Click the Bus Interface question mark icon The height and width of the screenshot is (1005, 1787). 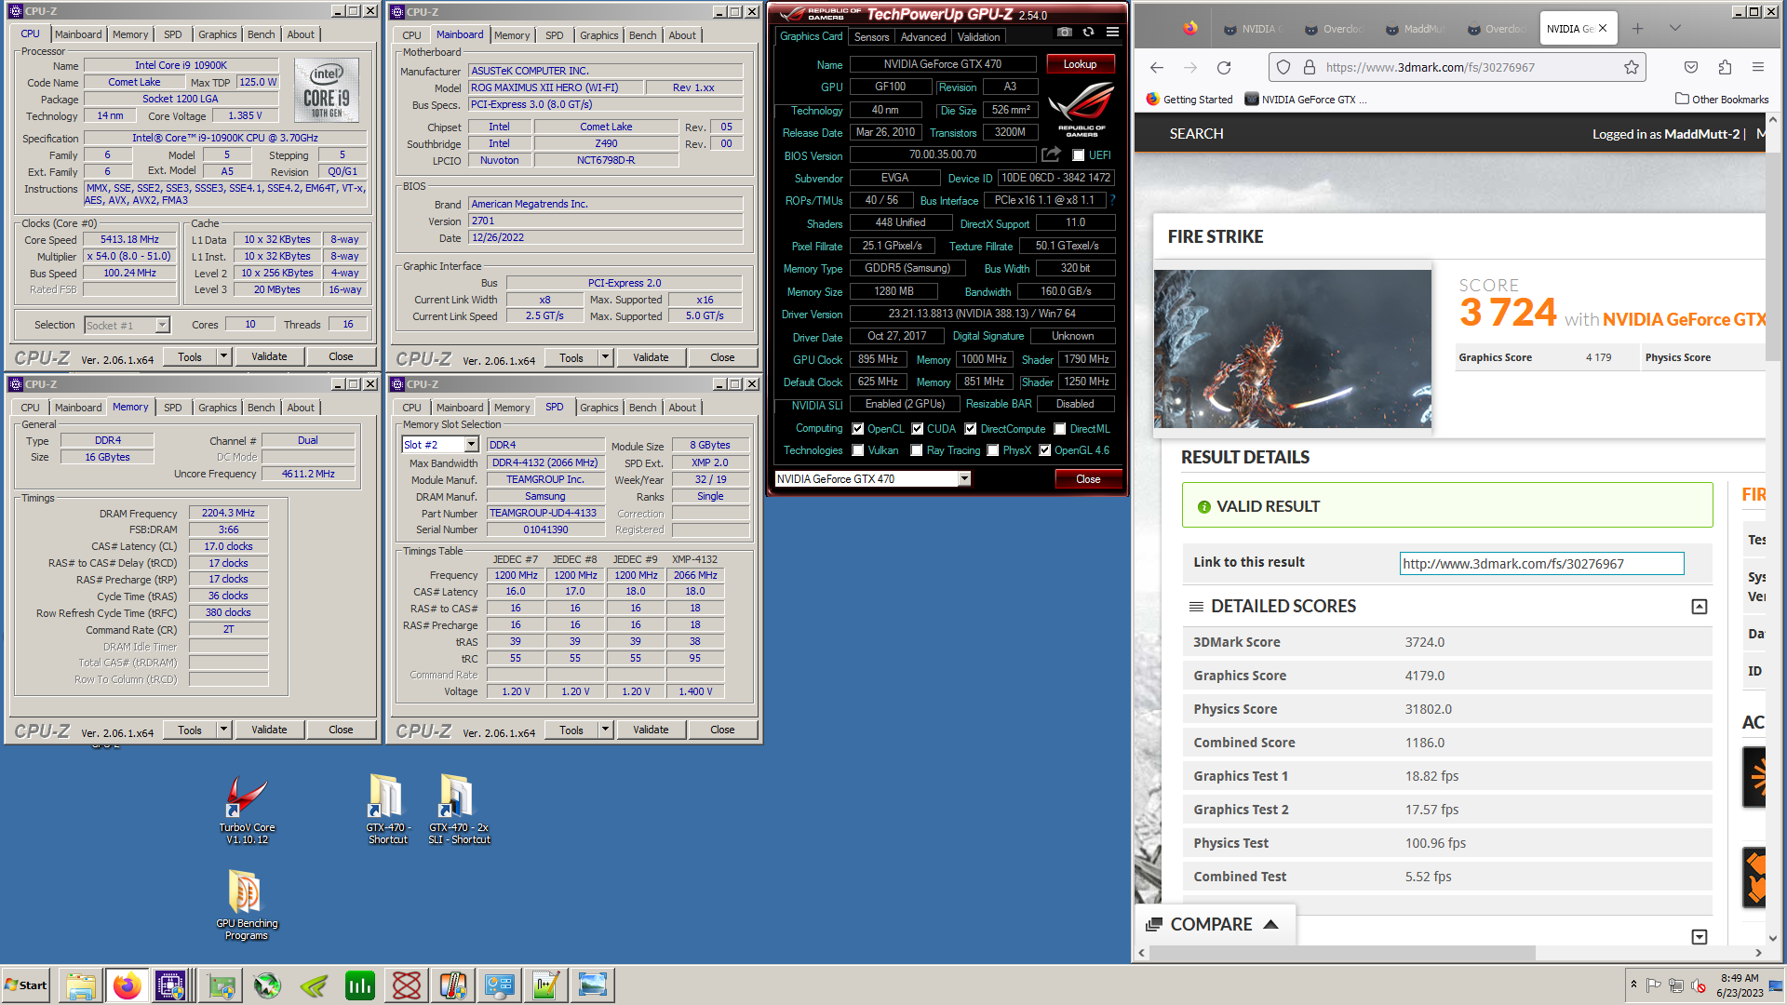[1113, 200]
